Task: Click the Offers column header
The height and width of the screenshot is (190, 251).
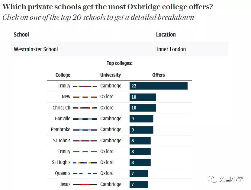Action: [159, 75]
